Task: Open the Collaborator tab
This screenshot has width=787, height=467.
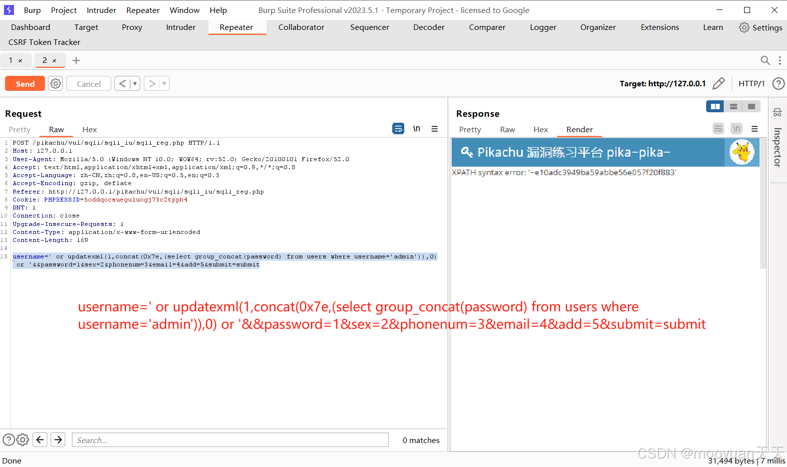Action: click(301, 27)
